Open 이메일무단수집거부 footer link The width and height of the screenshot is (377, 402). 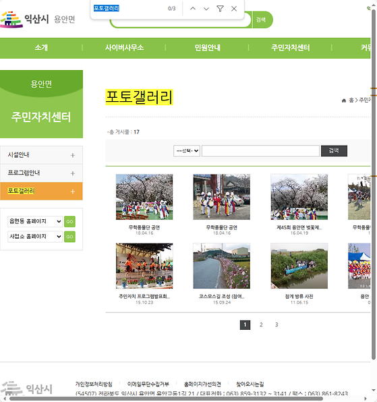(x=148, y=384)
